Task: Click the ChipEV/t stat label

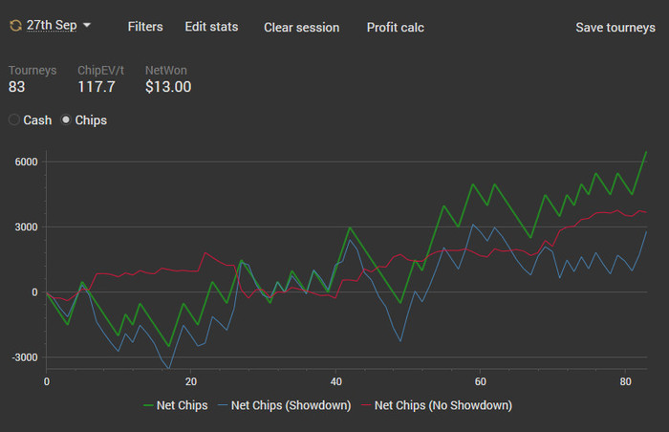Action: pos(100,70)
